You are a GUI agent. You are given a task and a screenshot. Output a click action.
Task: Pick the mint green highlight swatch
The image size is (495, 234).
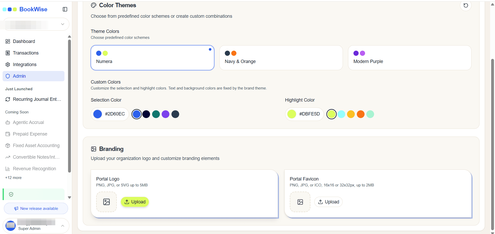click(370, 114)
